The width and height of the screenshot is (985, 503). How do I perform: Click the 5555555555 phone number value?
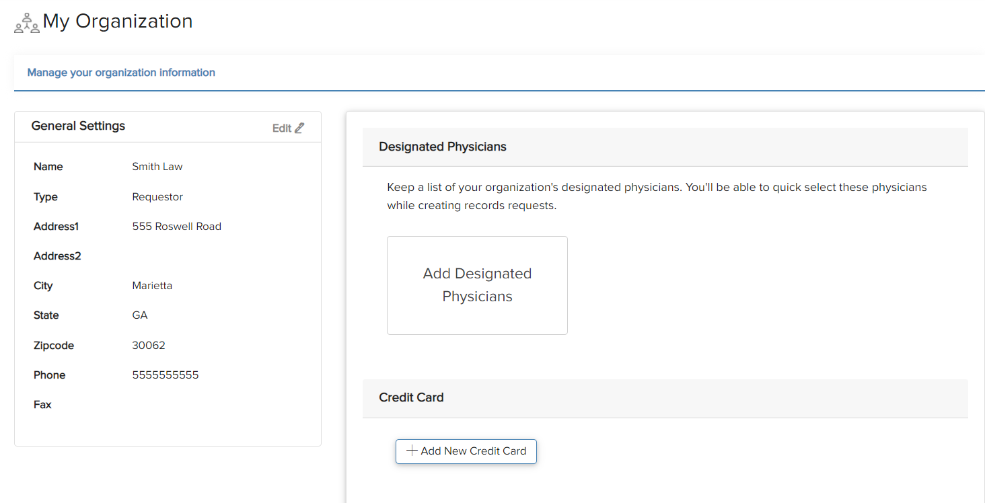click(x=166, y=375)
